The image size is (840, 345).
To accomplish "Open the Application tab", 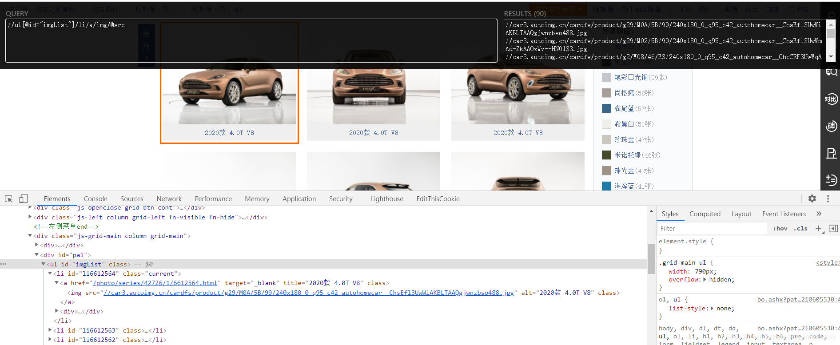I will (299, 198).
